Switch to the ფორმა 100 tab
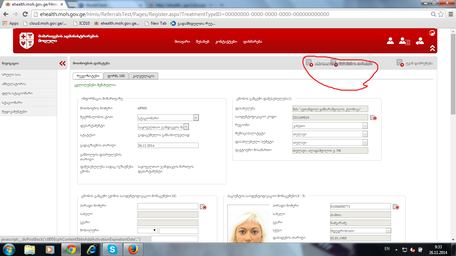Viewport: 456px width, 256px height. [x=116, y=76]
